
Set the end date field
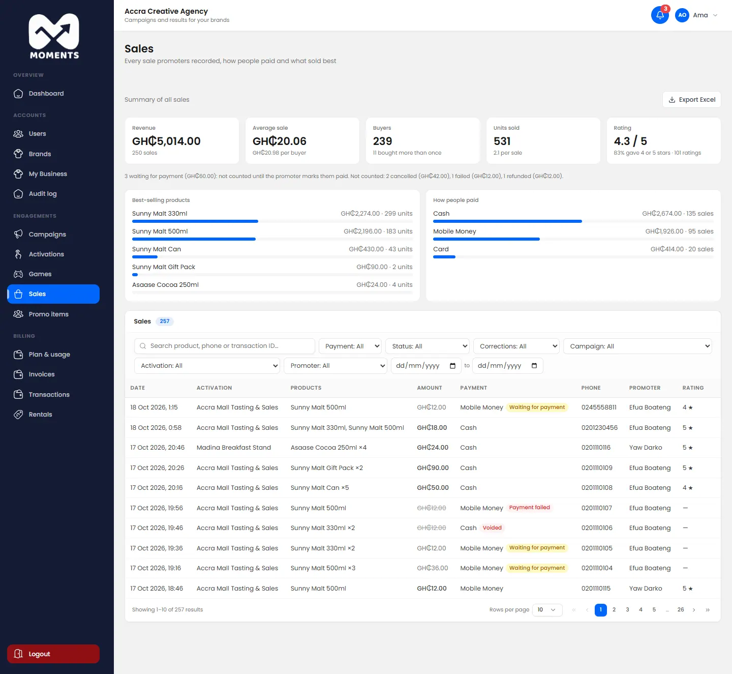pos(508,366)
